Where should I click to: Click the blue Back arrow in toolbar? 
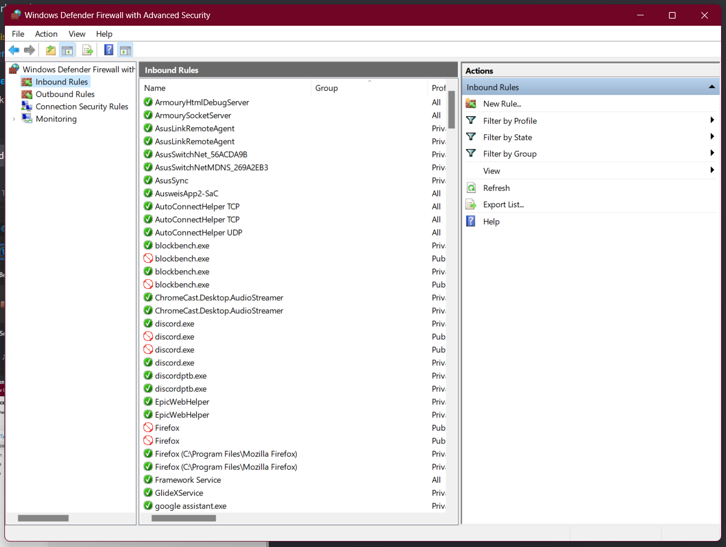[14, 50]
